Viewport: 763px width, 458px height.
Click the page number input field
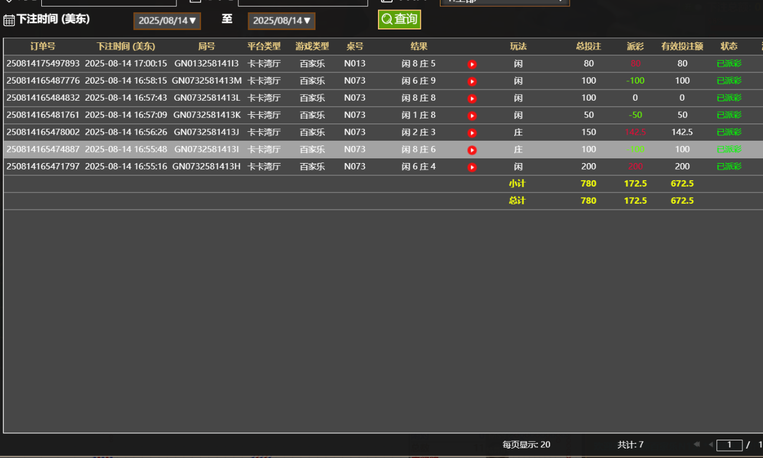729,445
